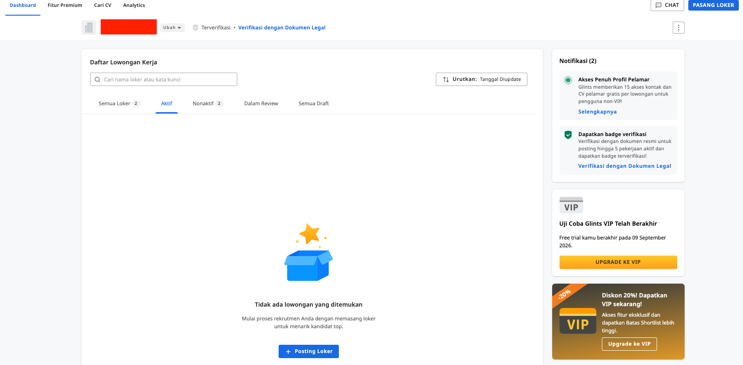743x365 pixels.
Task: Open the three-dot more options menu
Action: (x=678, y=28)
